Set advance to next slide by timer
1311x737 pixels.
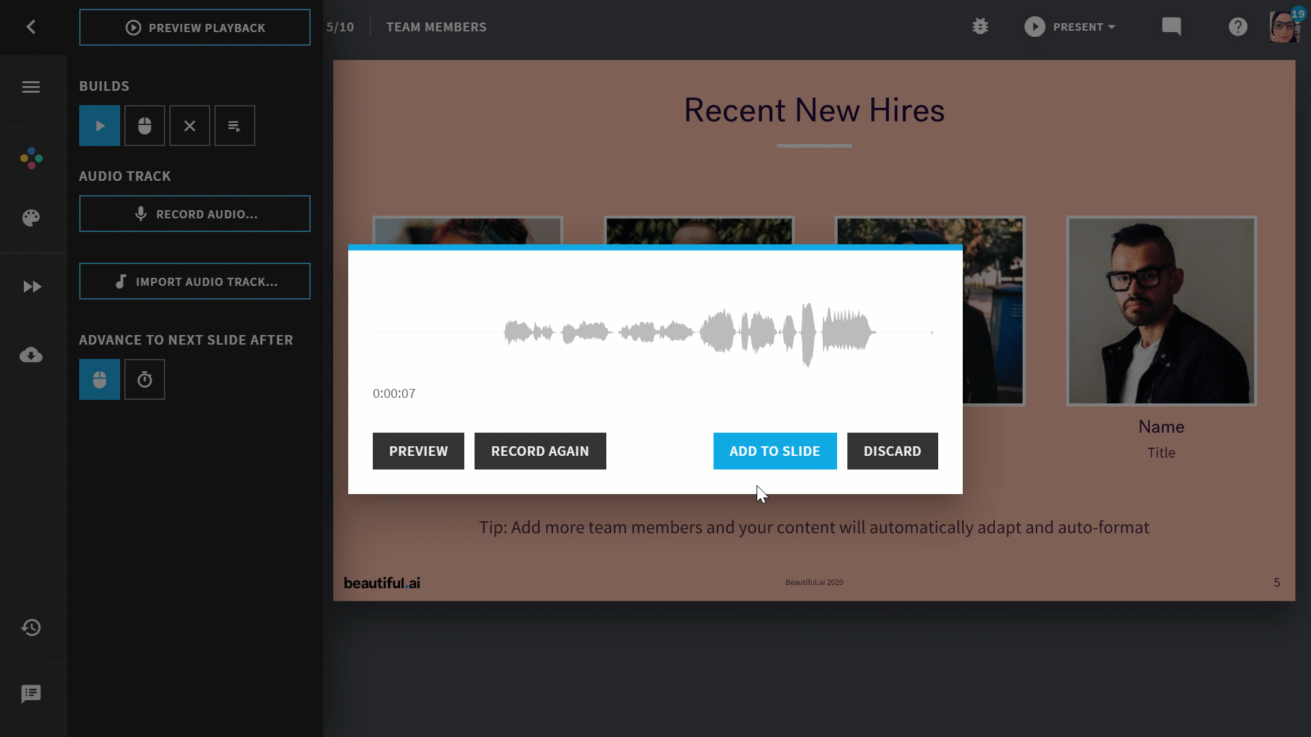pos(145,379)
